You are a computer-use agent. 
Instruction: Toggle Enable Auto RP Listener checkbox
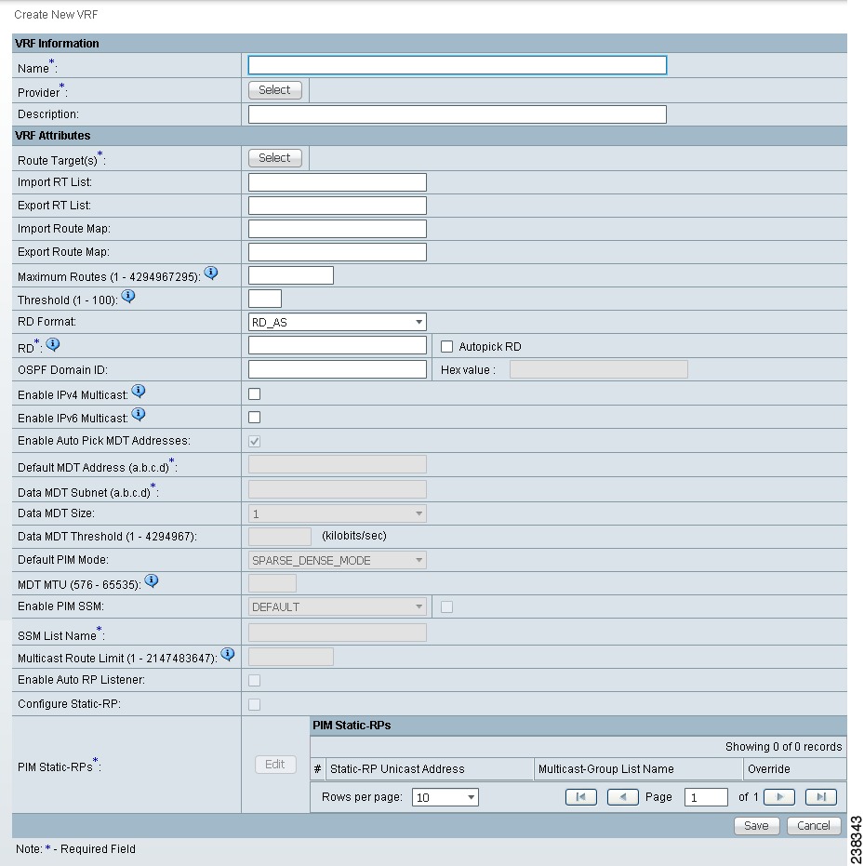tap(254, 681)
